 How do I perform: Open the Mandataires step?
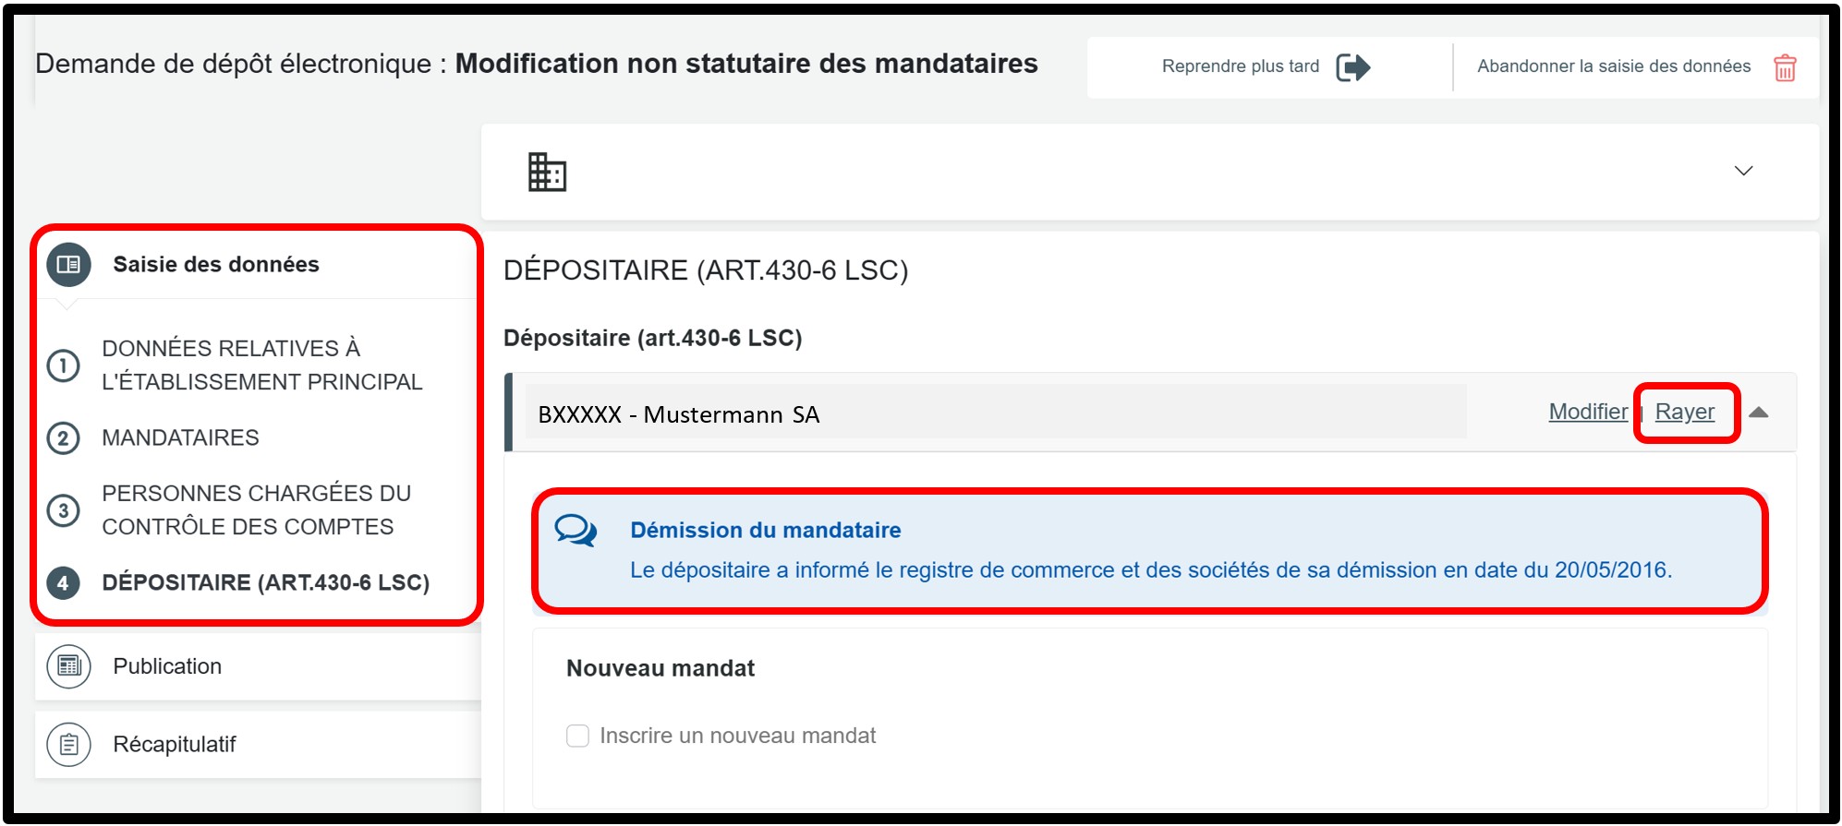tap(180, 437)
